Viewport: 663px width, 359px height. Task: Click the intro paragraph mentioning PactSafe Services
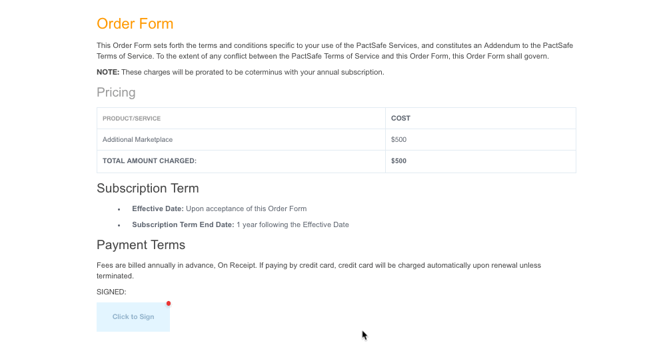point(335,51)
